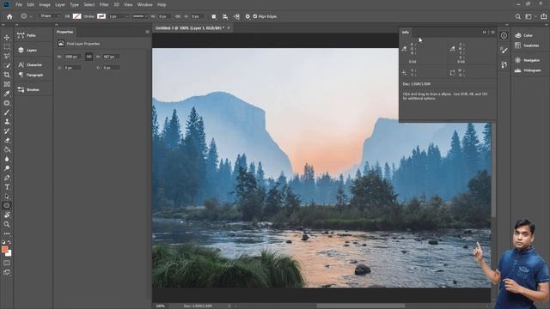Select the Lasso tool

point(7,56)
